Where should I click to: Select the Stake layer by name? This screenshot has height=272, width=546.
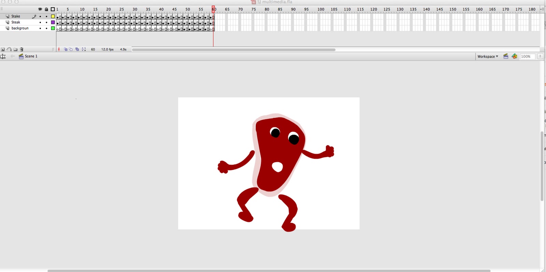16,16
